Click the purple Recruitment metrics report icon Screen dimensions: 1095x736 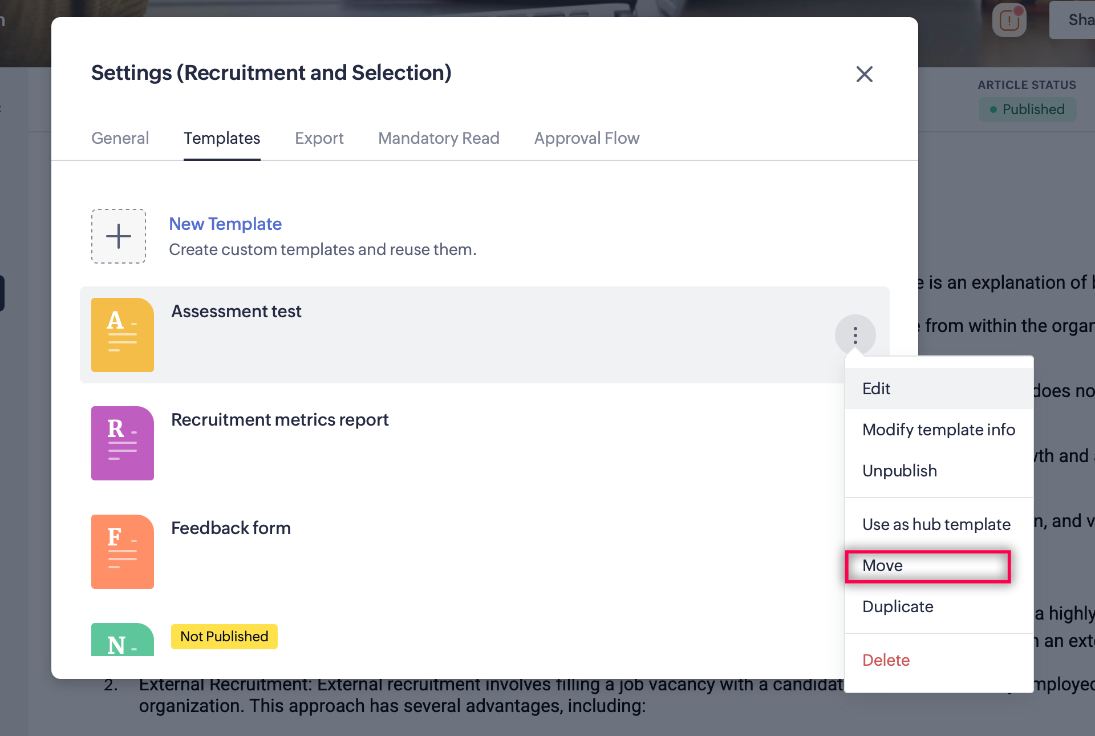point(123,443)
